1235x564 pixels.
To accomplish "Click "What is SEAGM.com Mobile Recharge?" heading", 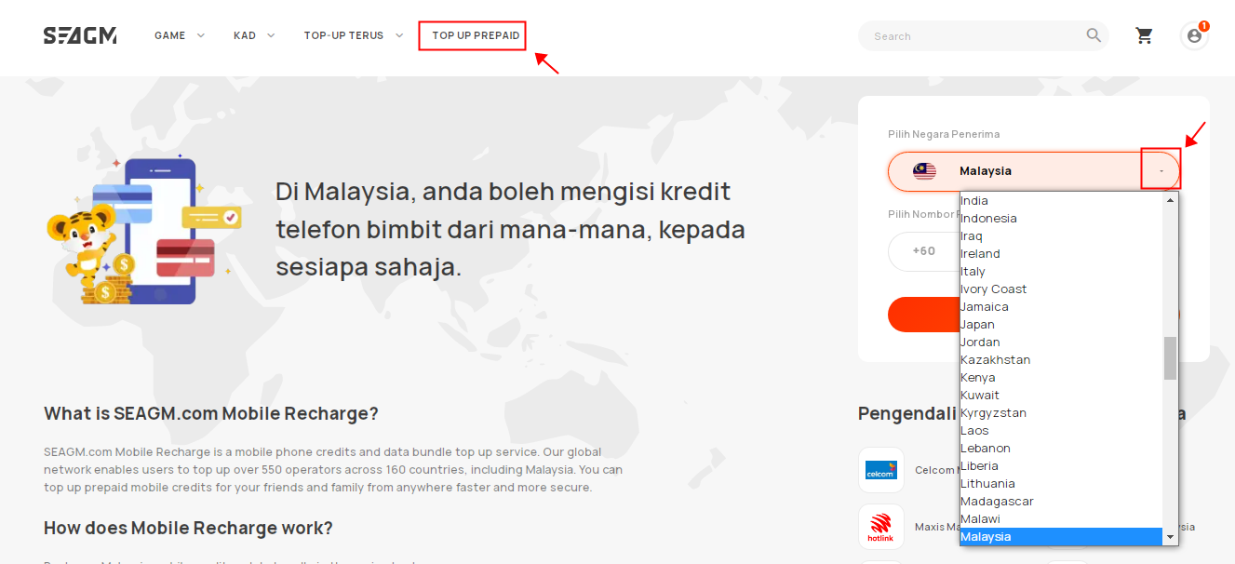I will click(x=211, y=413).
